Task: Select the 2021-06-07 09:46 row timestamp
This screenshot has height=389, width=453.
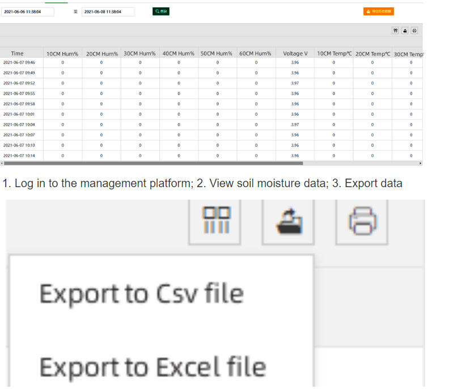Action: (19, 62)
